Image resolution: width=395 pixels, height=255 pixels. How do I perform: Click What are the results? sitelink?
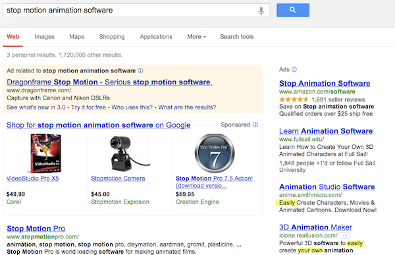(x=187, y=107)
